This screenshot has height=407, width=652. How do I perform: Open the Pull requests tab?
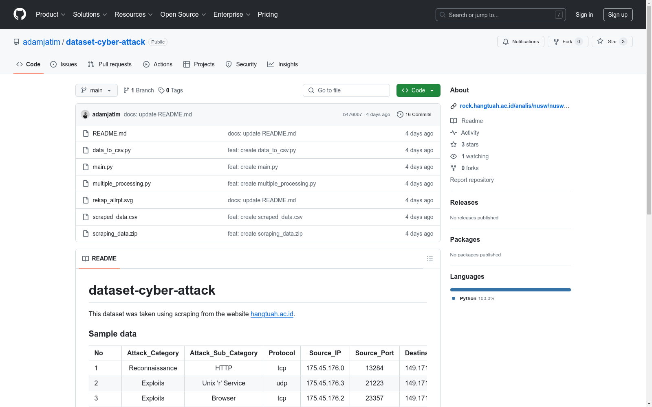coord(110,64)
